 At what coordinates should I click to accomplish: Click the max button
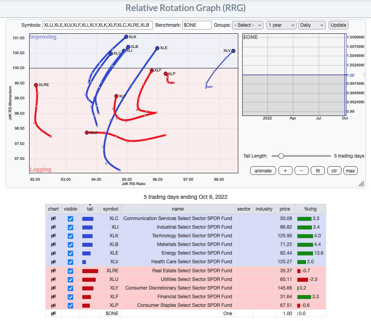point(351,171)
